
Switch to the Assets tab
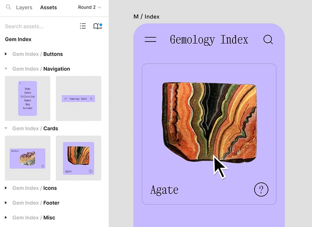[48, 7]
